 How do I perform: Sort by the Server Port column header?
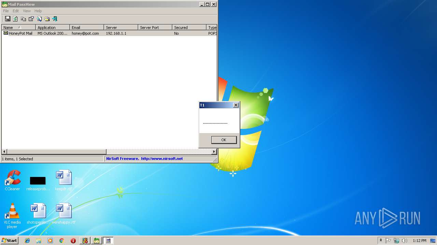[155, 28]
